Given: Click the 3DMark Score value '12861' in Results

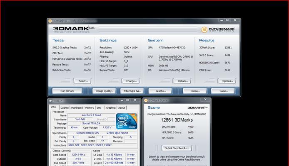Looking at the screenshot, I should click(228, 48).
